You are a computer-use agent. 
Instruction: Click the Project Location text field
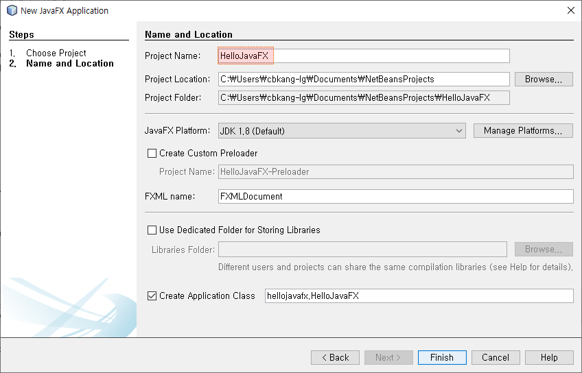[x=364, y=79]
